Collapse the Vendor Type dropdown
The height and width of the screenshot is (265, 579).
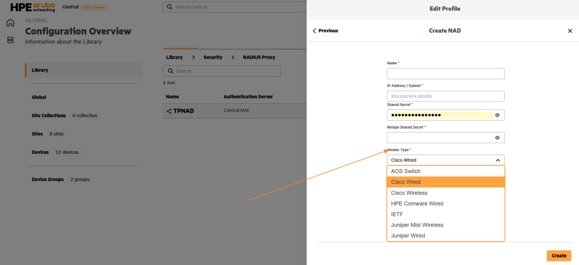(x=497, y=160)
